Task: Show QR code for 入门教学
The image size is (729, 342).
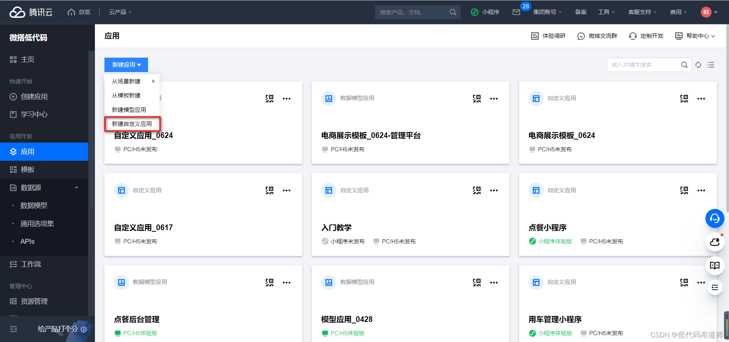Action: coord(477,190)
